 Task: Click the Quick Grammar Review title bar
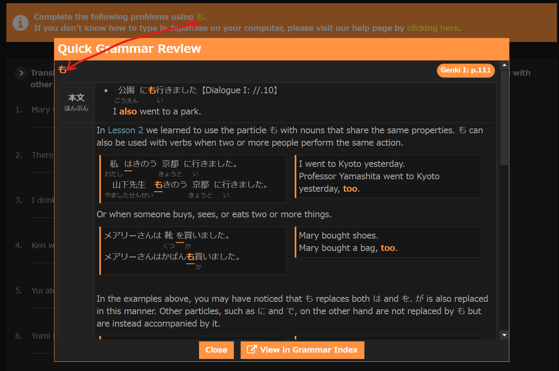coord(281,49)
